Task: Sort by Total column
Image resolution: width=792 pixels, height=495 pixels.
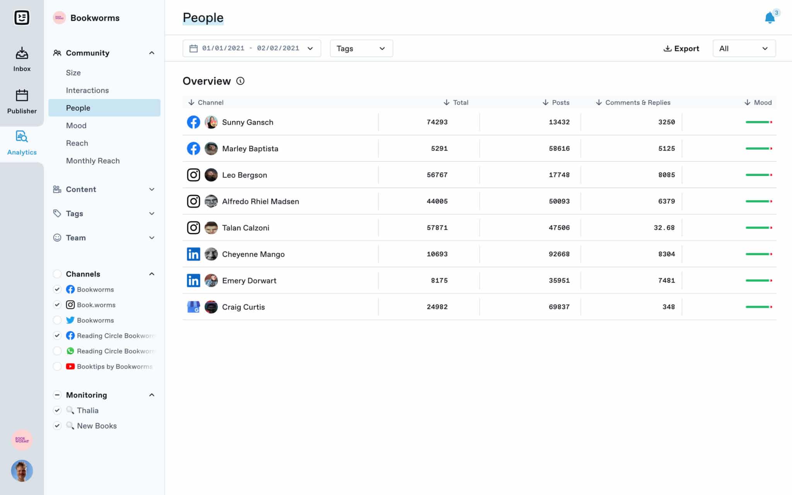Action: click(456, 102)
